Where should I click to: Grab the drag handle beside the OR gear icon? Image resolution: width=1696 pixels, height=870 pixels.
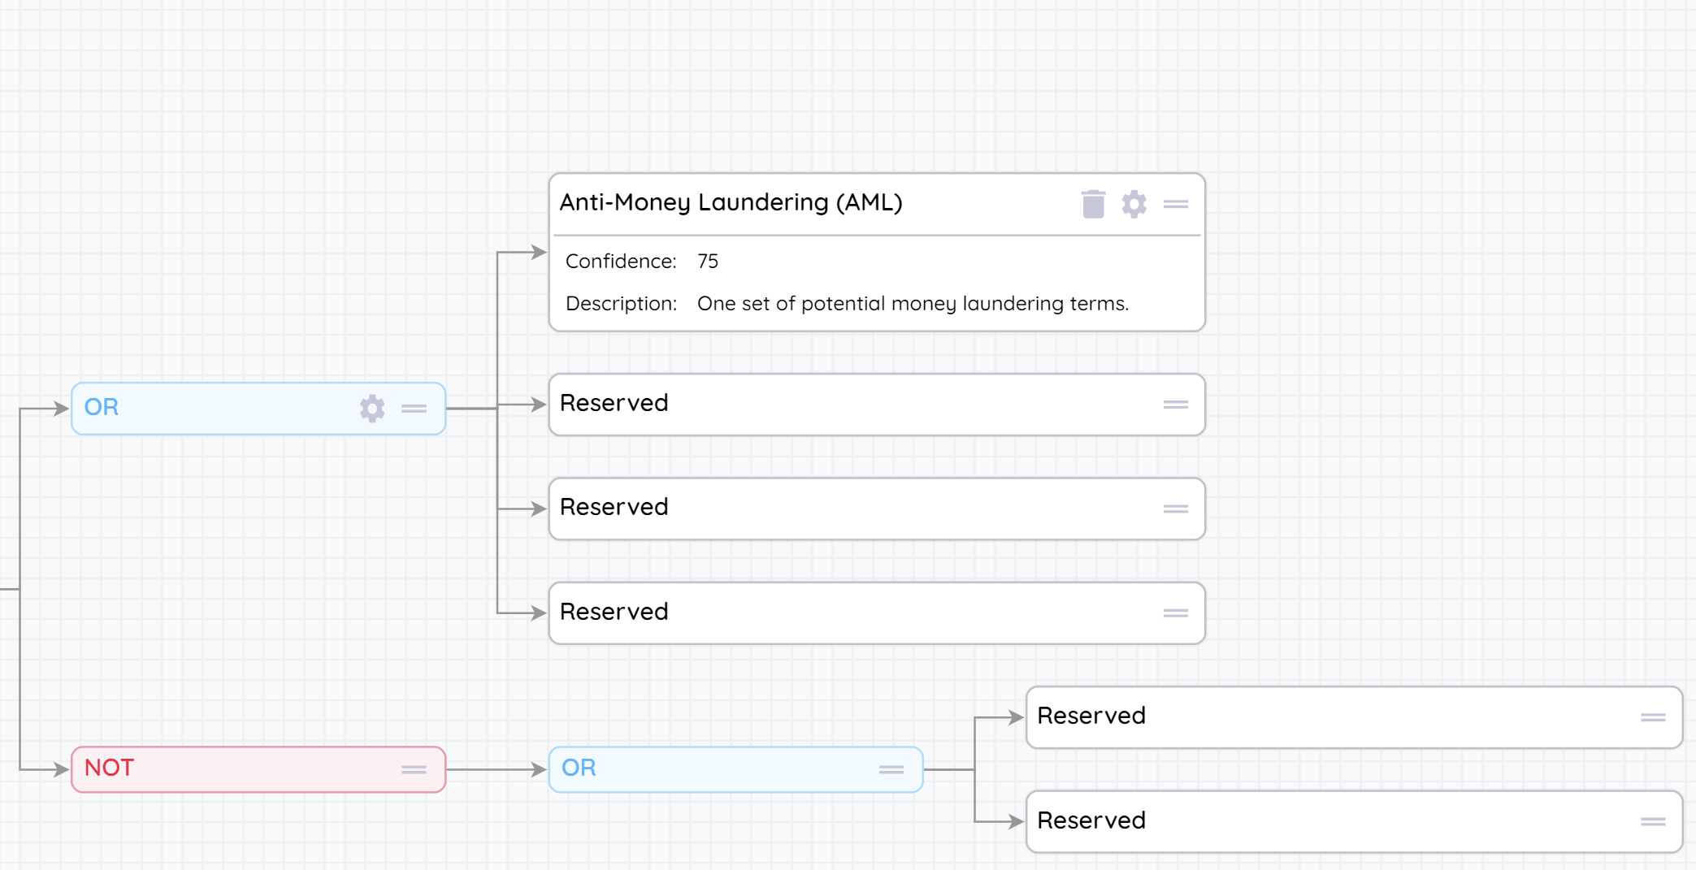click(414, 409)
